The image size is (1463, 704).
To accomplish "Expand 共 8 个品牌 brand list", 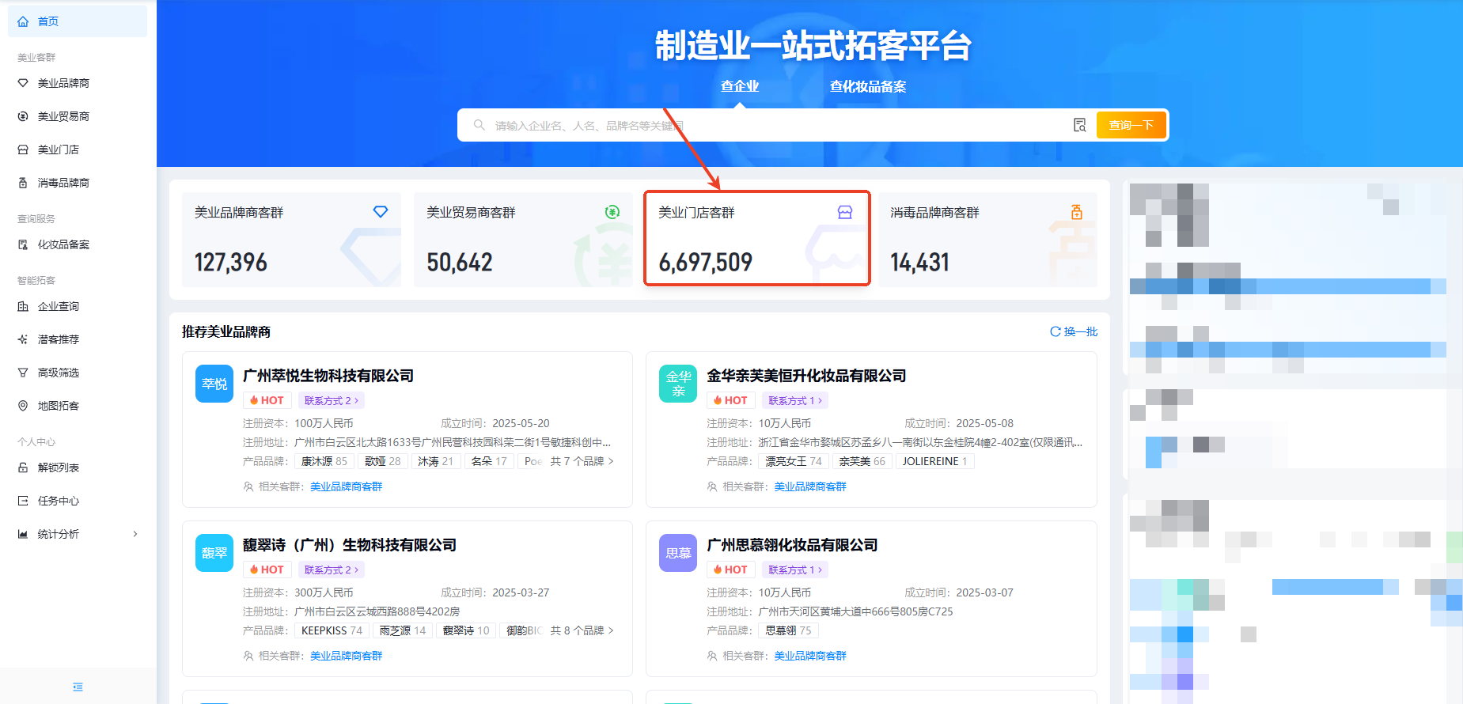I will tap(582, 630).
